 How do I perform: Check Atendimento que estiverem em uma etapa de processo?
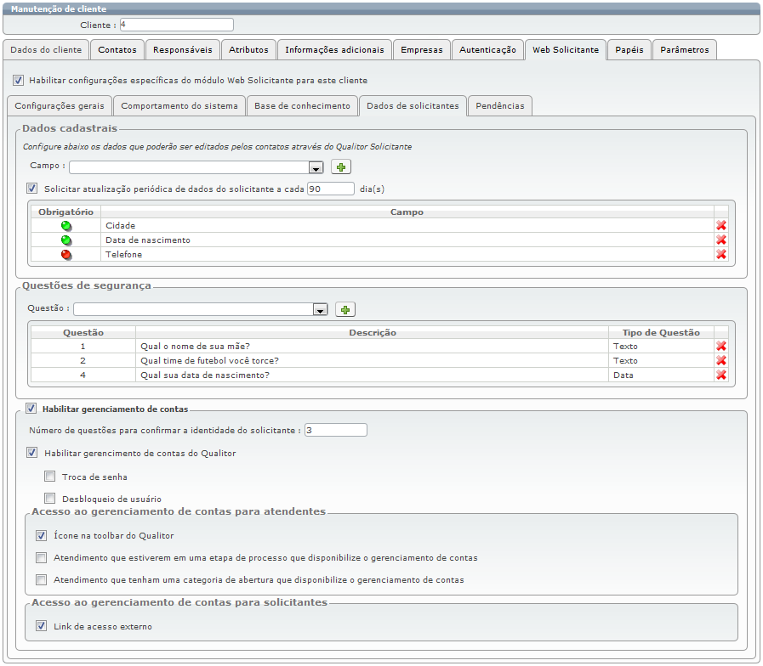coord(42,557)
